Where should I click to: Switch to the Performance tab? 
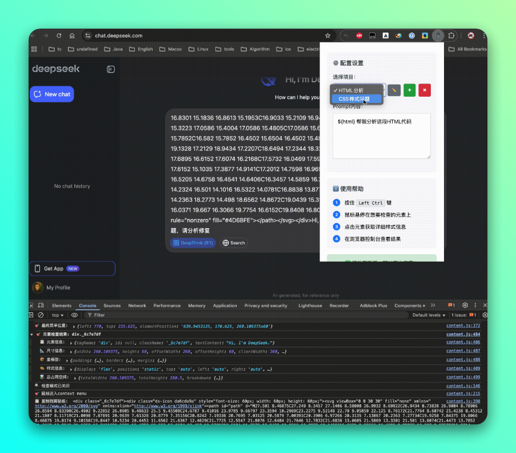click(x=167, y=305)
